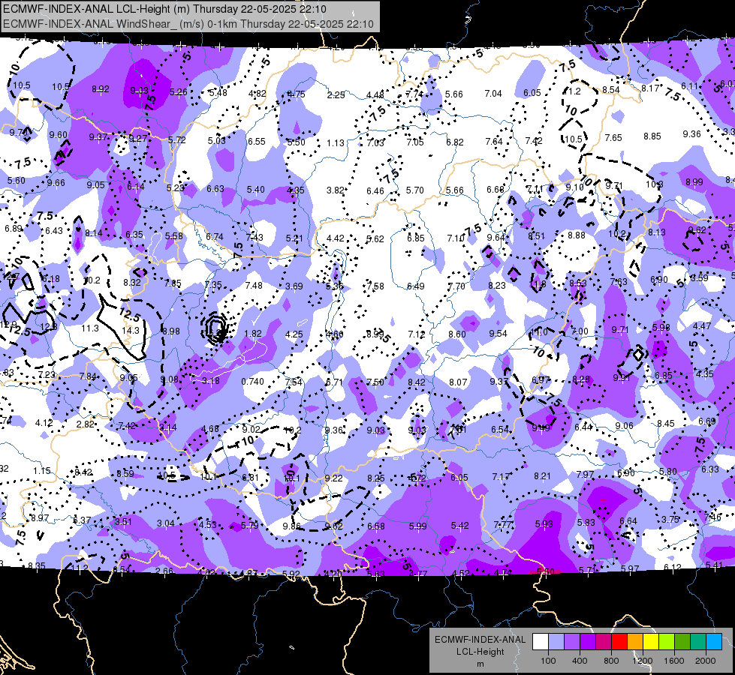Select the teal legend color box
Image resolution: width=735 pixels, height=675 pixels.
pyautogui.click(x=698, y=642)
